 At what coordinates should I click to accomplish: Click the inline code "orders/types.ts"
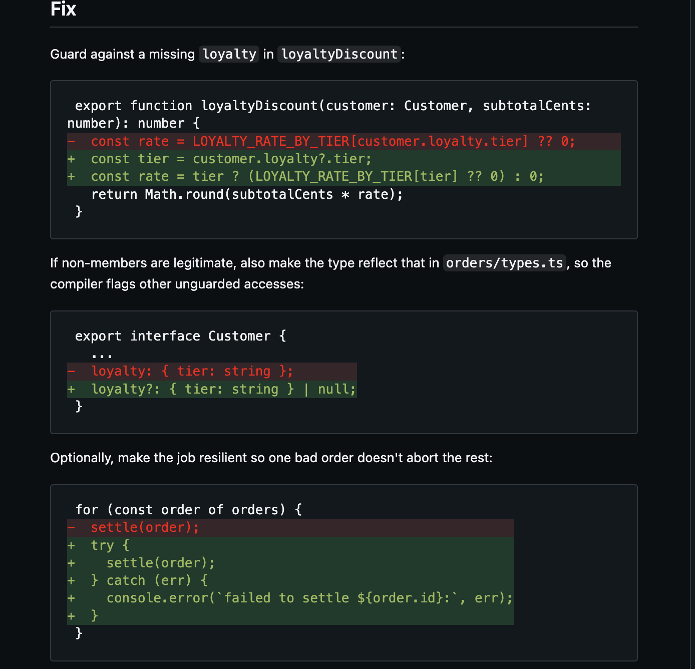click(504, 263)
